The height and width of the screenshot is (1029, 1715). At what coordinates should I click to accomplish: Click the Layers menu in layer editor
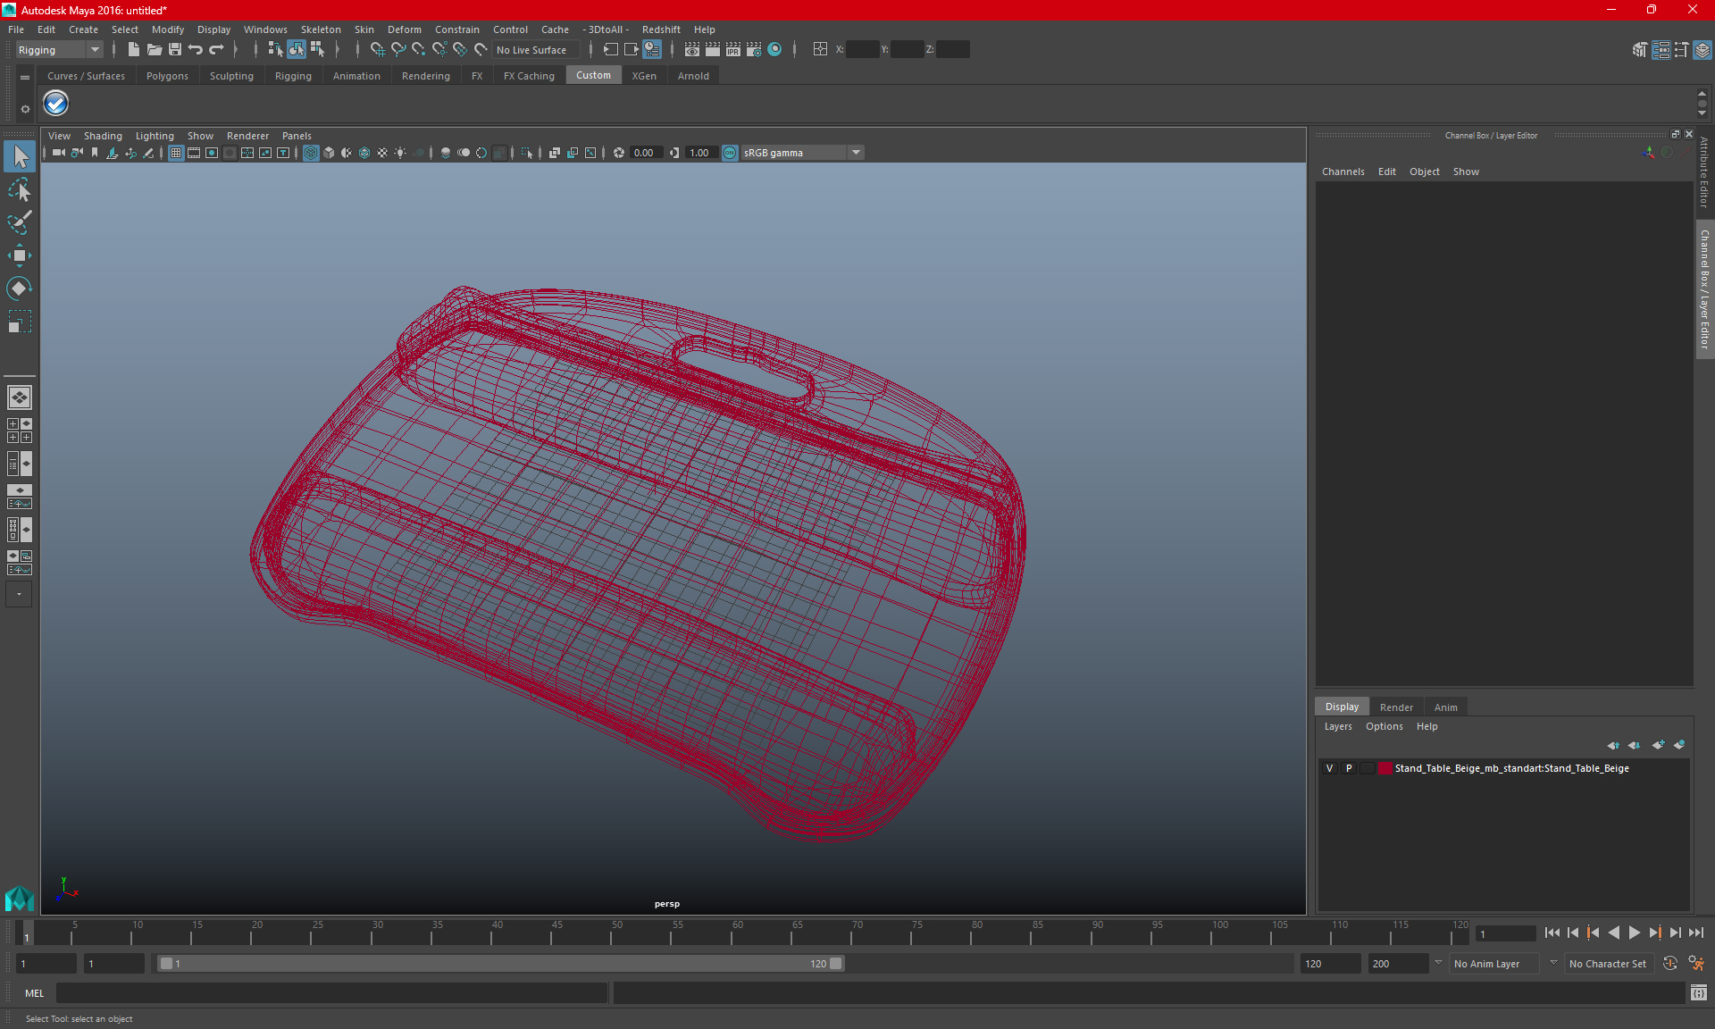tap(1337, 726)
